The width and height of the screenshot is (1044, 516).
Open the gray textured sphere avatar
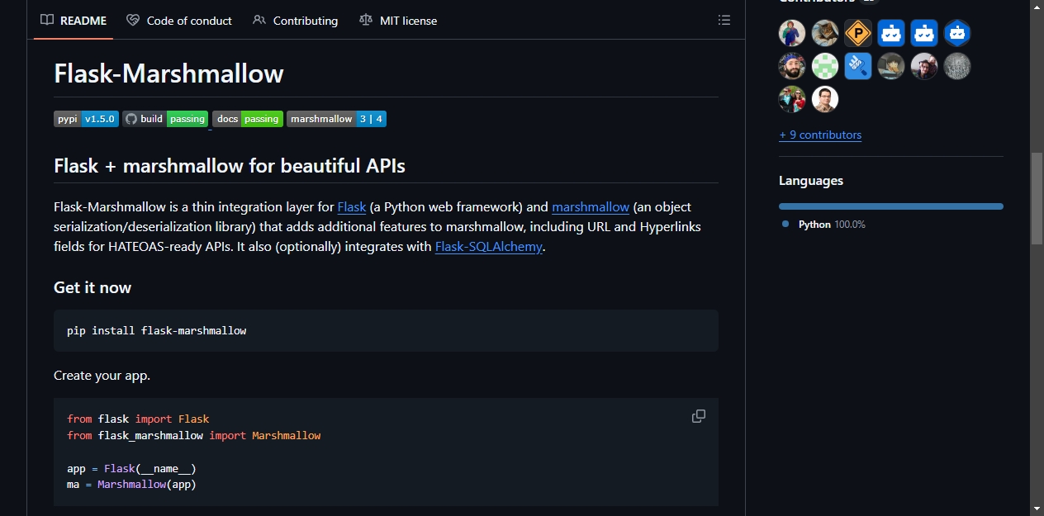957,66
